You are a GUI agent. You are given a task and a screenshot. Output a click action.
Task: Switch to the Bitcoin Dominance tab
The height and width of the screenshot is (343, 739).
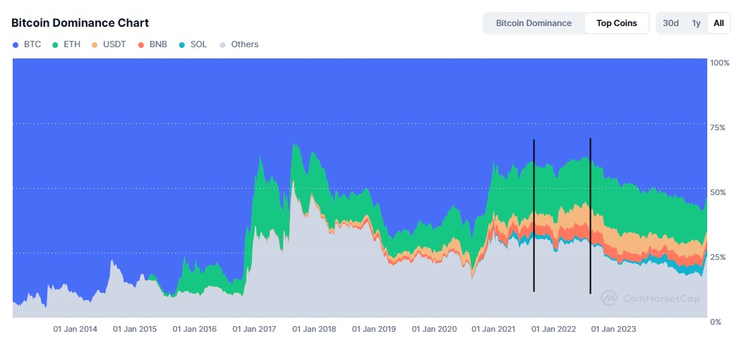[x=534, y=23]
